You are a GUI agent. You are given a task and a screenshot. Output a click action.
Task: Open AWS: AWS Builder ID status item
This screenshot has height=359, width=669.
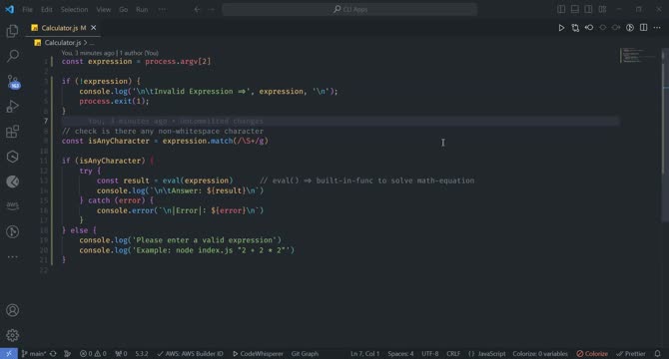(x=190, y=353)
